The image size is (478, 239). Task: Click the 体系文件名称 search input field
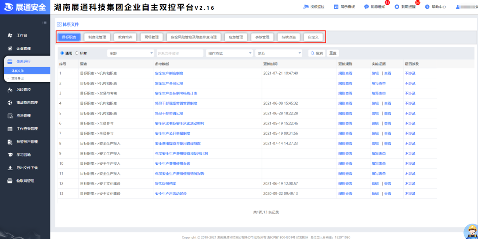click(179, 53)
